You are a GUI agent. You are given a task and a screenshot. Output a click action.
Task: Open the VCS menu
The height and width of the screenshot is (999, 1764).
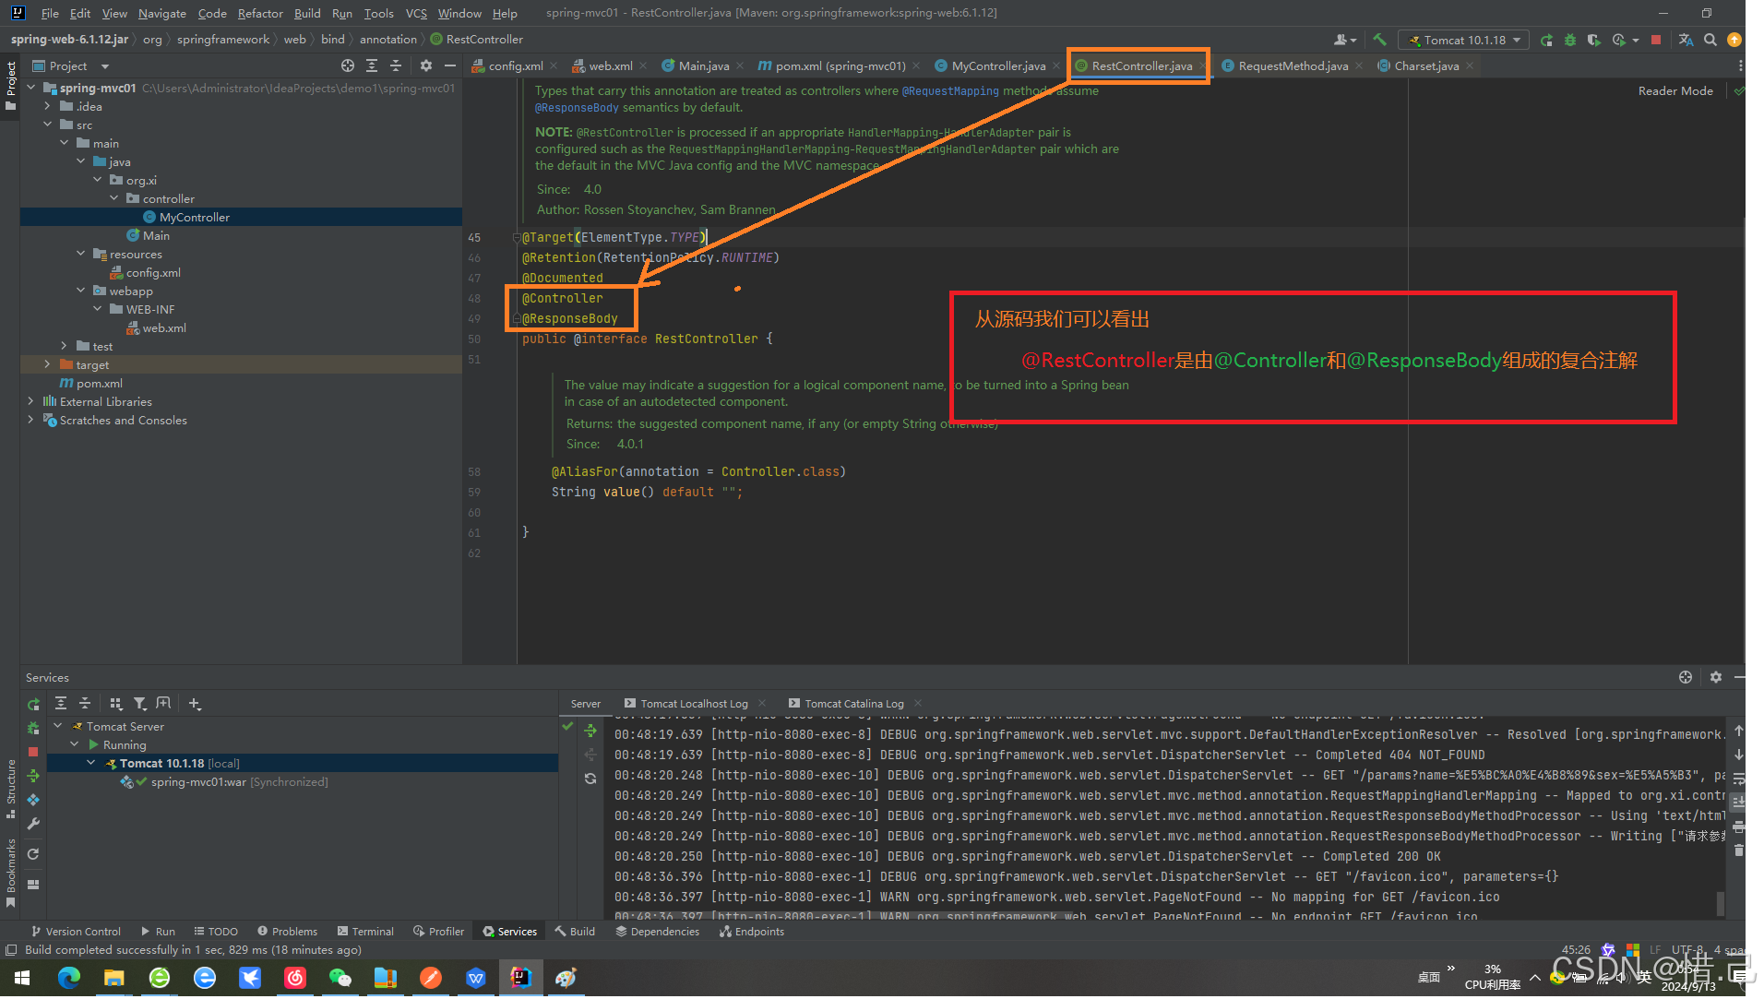coord(416,13)
